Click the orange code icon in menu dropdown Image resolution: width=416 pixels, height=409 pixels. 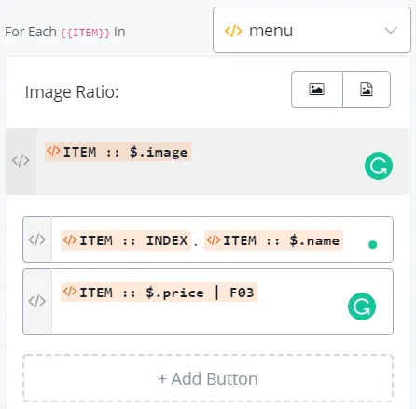pos(233,31)
